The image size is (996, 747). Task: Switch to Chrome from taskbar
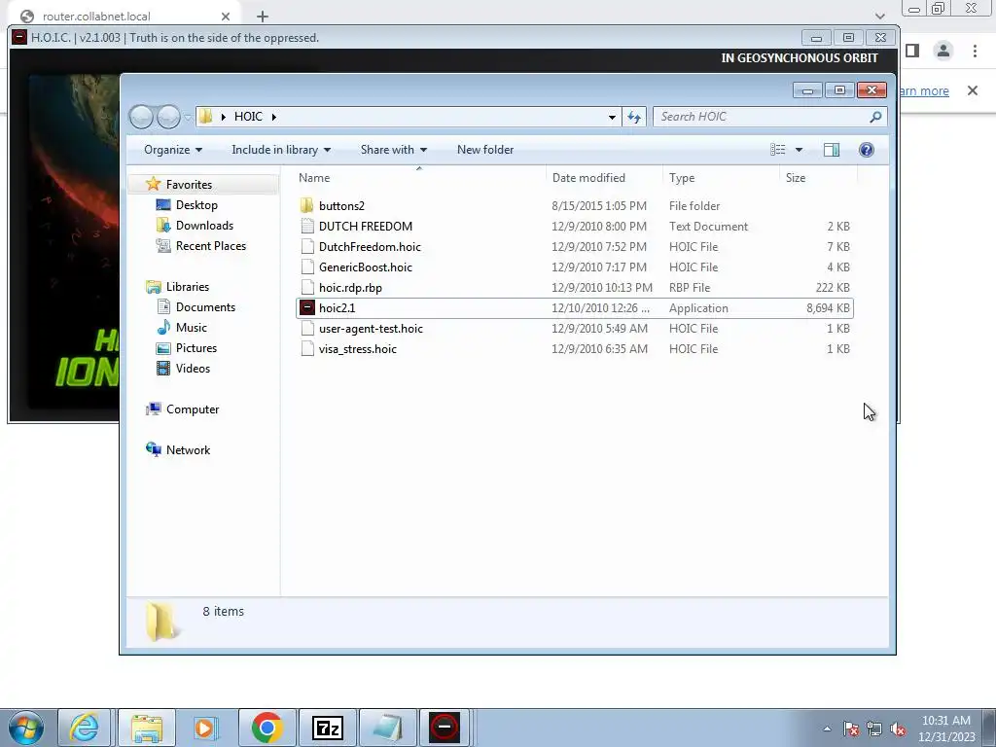267,728
